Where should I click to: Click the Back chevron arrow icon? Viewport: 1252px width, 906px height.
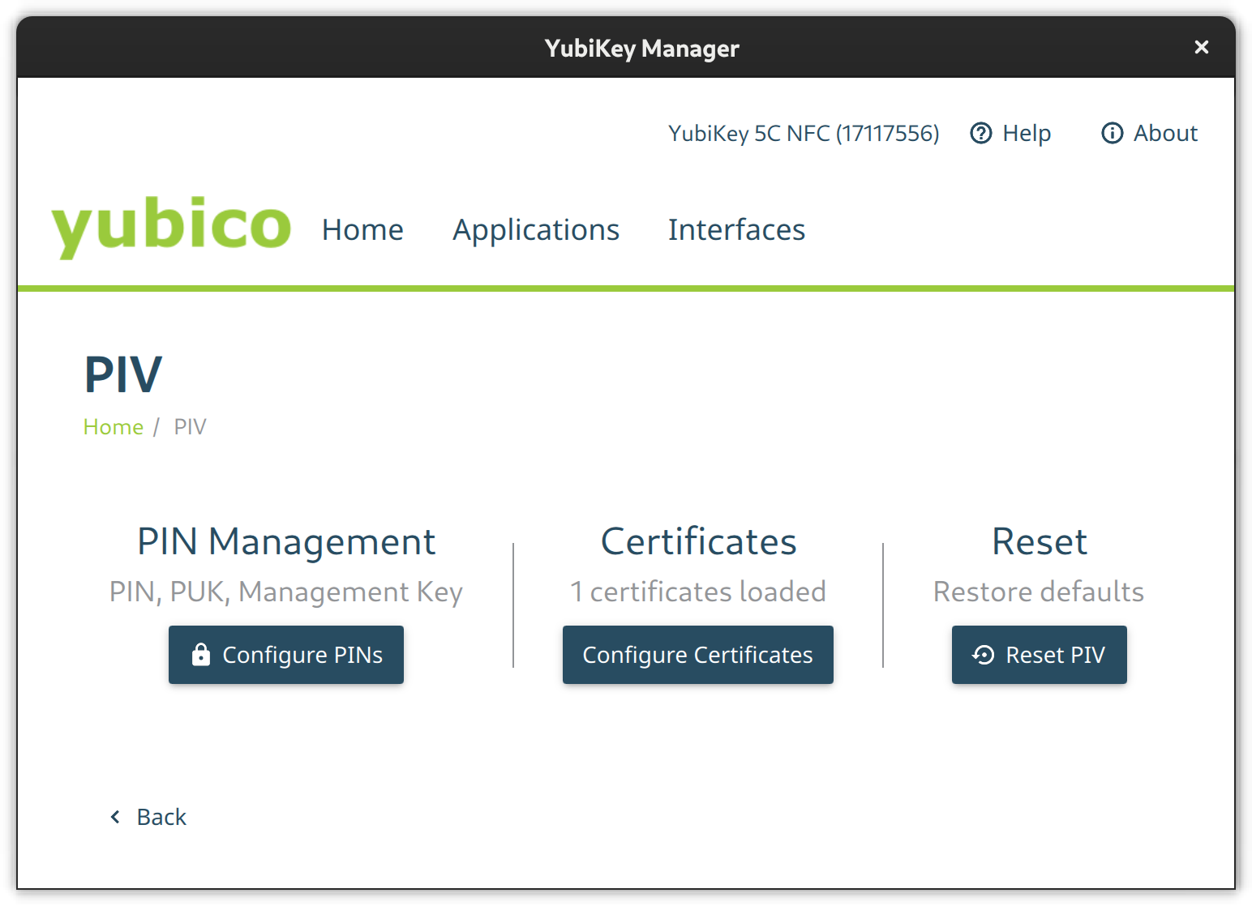click(115, 817)
